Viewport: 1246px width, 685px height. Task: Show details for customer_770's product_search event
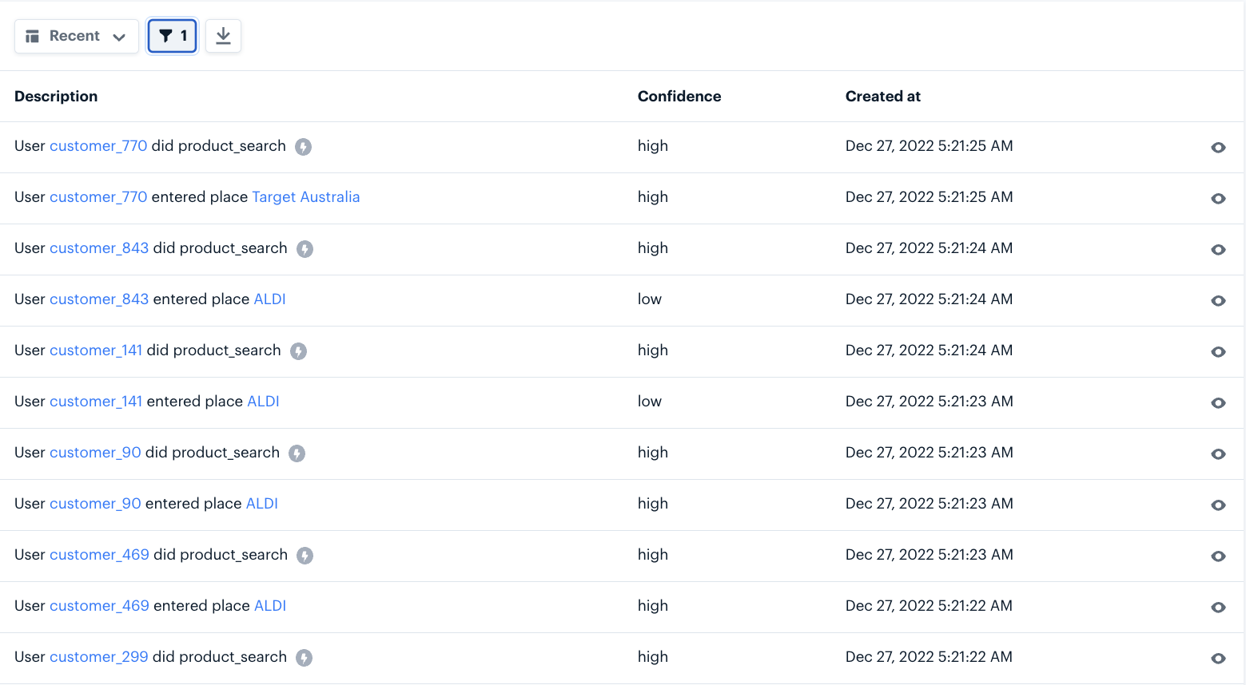pos(1218,148)
